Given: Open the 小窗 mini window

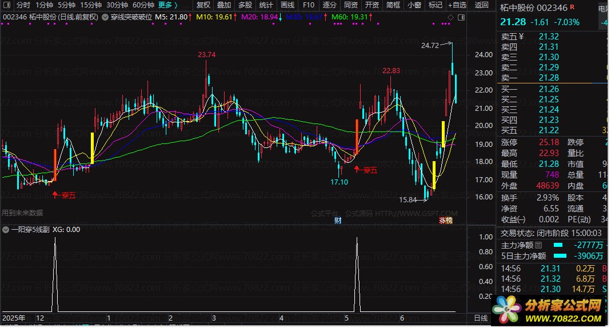Looking at the screenshot, I should (414, 5).
